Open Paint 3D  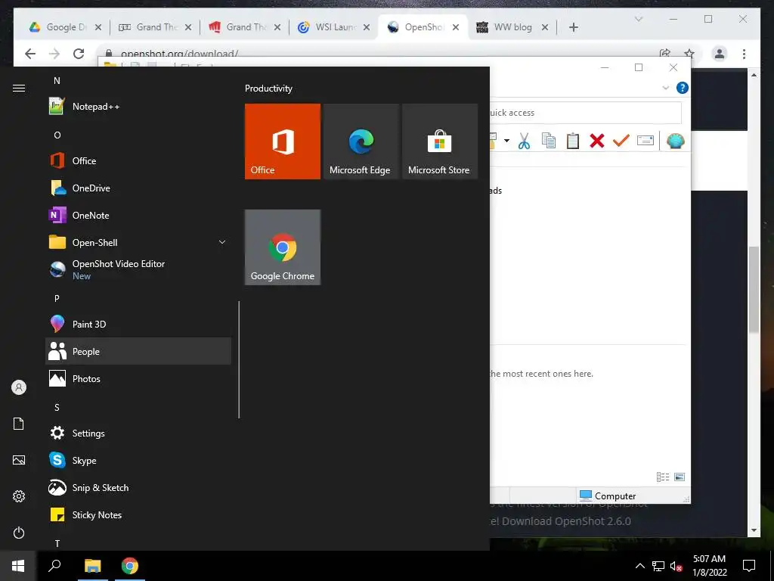[138, 324]
